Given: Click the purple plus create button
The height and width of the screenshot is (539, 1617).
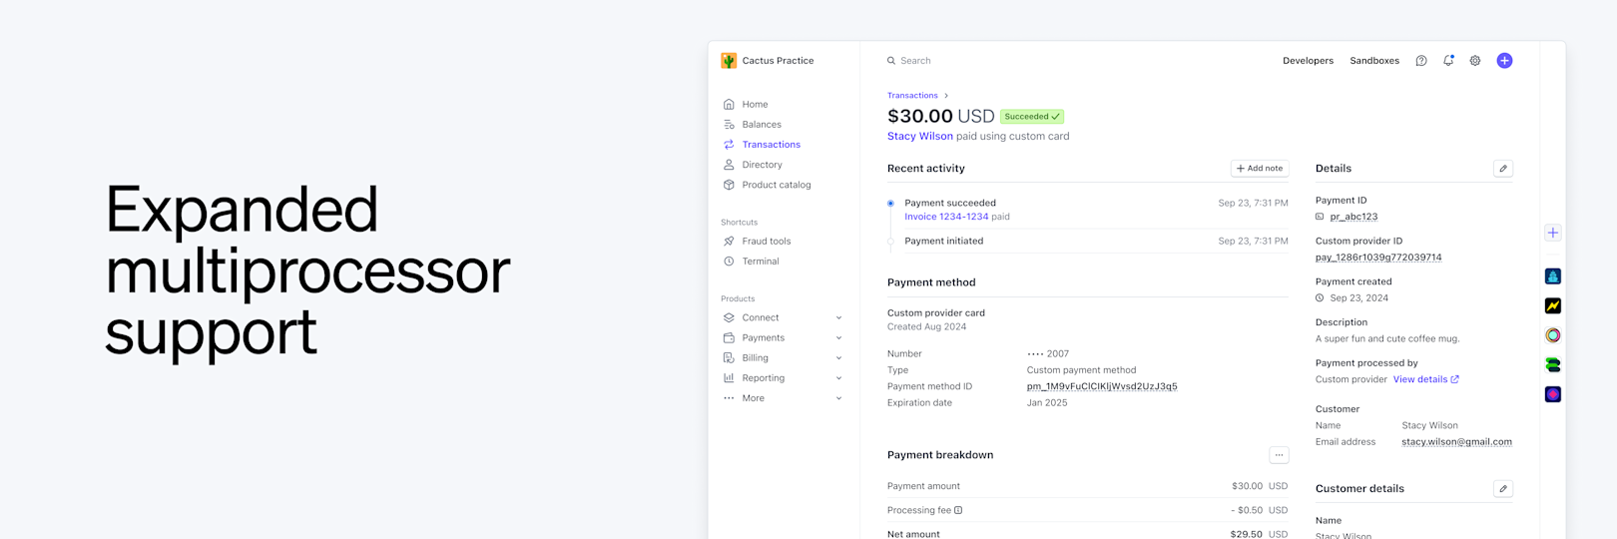Looking at the screenshot, I should (x=1504, y=61).
